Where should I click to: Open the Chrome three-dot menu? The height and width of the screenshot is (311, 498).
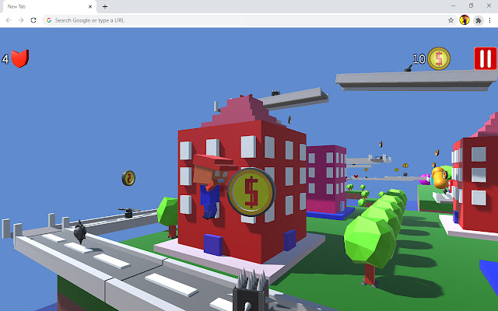490,20
